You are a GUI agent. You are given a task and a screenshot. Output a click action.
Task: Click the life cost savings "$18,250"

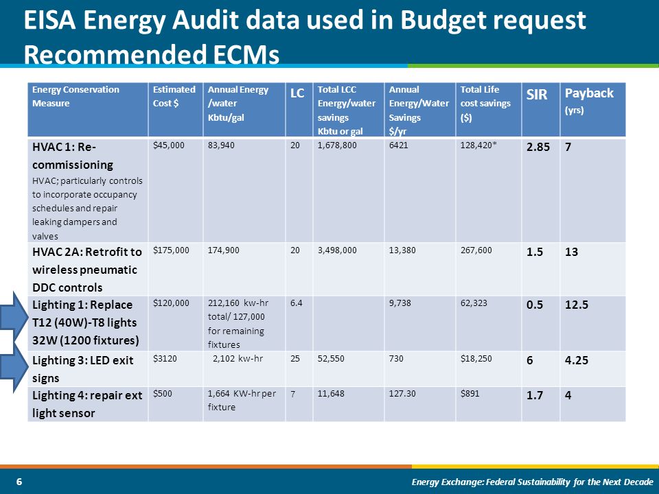(476, 359)
